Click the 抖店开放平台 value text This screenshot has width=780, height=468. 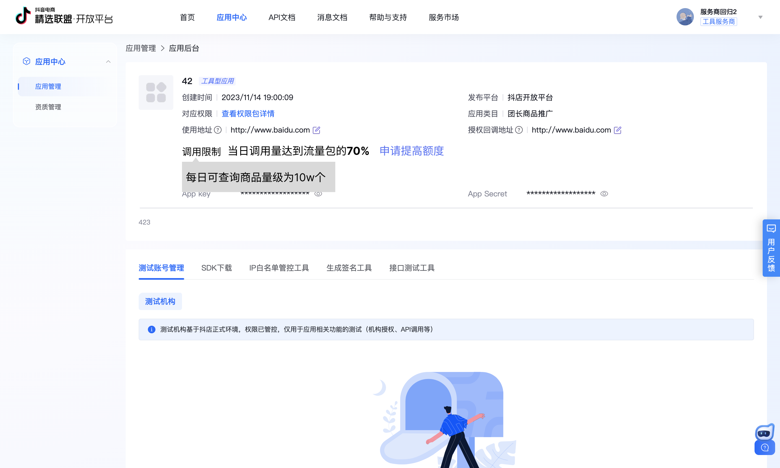click(530, 97)
